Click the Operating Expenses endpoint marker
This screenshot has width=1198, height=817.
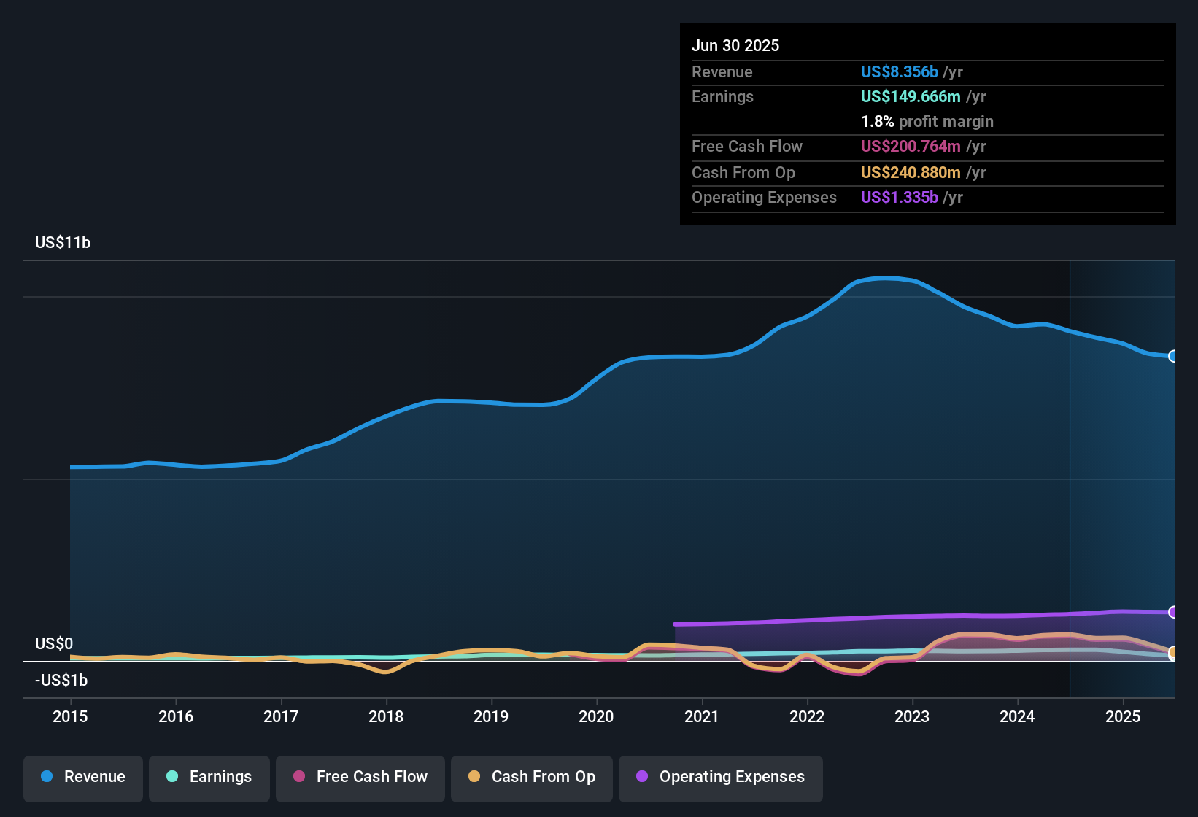point(1174,611)
